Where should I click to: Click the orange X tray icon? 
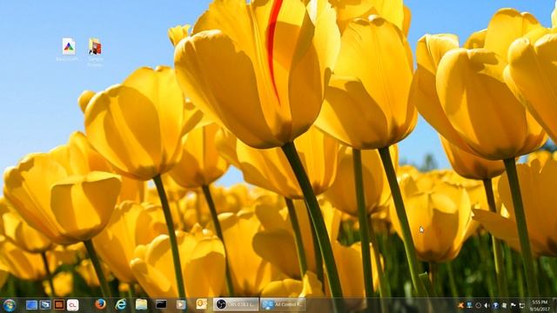(x=460, y=305)
